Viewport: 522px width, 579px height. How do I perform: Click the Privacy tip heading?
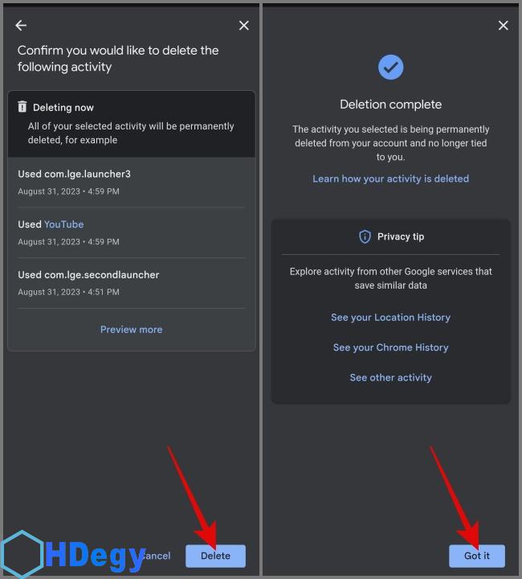[x=401, y=236]
